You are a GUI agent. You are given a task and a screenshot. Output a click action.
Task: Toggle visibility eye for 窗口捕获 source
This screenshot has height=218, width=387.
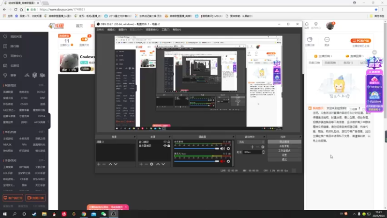coord(165,142)
